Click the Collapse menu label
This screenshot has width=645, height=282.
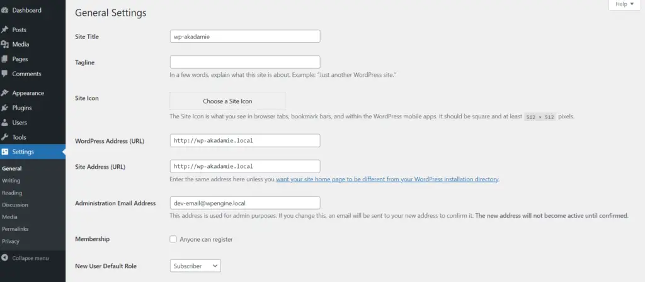(x=30, y=258)
